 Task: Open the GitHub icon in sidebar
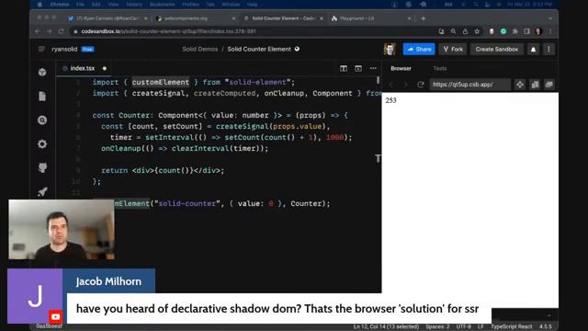[x=42, y=167]
